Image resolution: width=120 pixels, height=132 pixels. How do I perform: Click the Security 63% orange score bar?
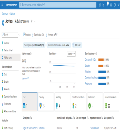pyautogui.click(x=101, y=66)
